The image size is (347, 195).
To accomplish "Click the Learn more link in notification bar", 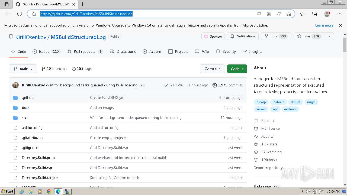I will (x=324, y=25).
